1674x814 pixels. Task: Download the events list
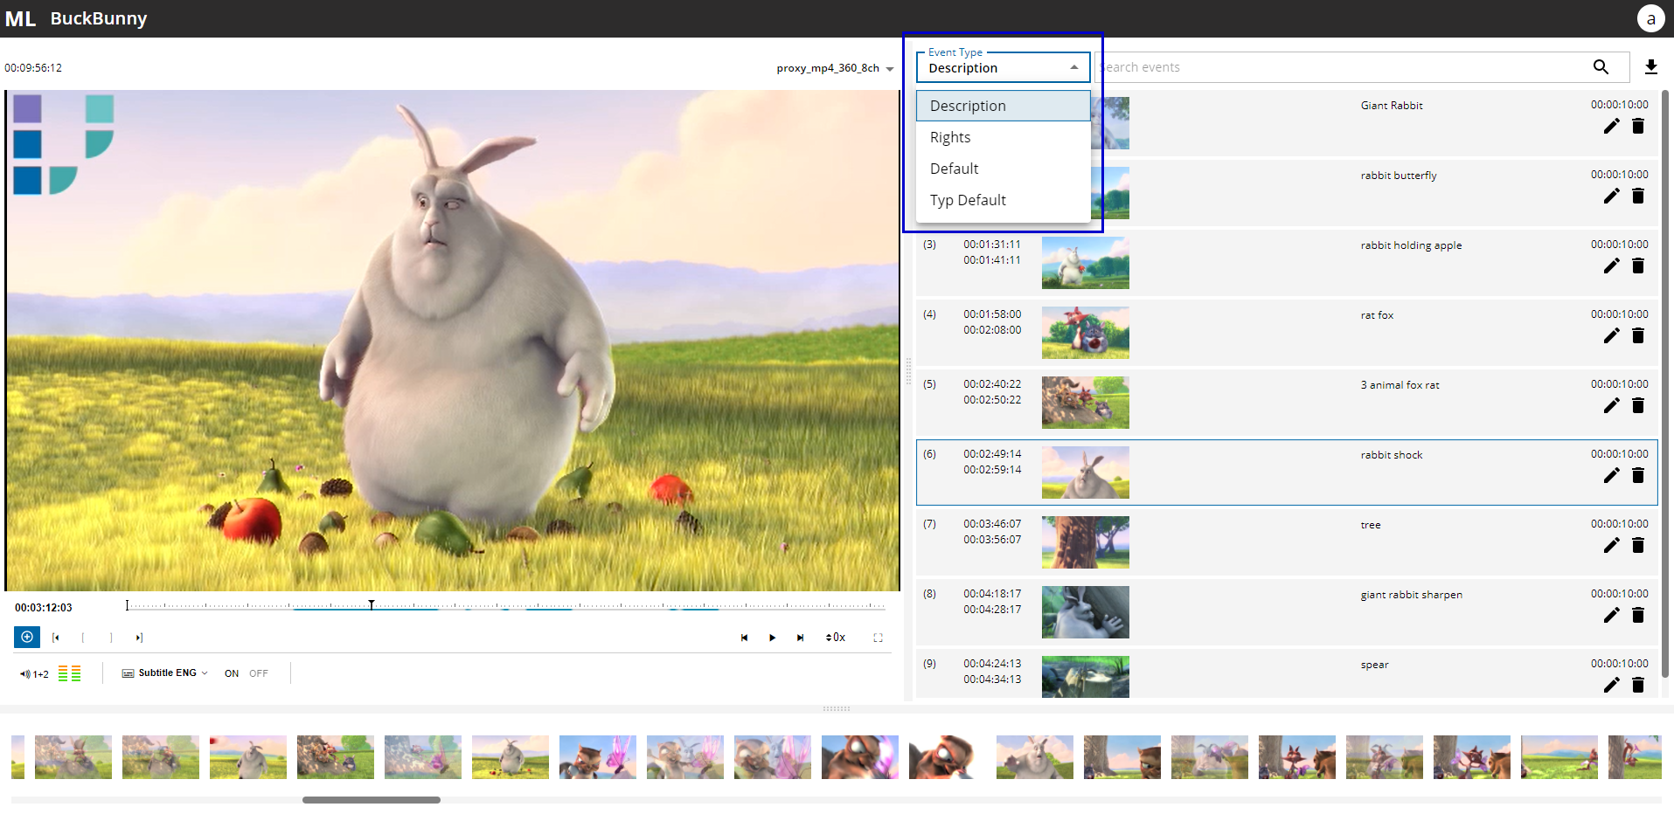tap(1651, 67)
